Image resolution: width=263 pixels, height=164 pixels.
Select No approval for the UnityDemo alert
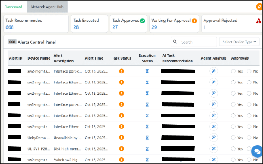249,138
